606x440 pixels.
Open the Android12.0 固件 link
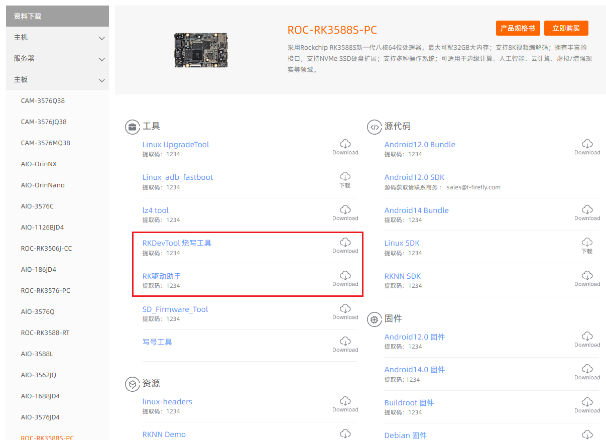(x=415, y=337)
